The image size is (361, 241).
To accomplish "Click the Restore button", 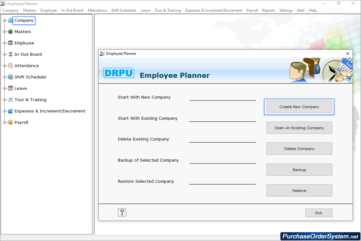I will click(x=299, y=191).
